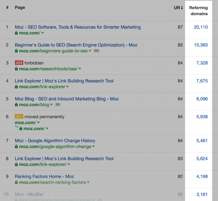Click the lock icon beside beginners-guide-to-seo URL

pyautogui.click(x=16, y=51)
